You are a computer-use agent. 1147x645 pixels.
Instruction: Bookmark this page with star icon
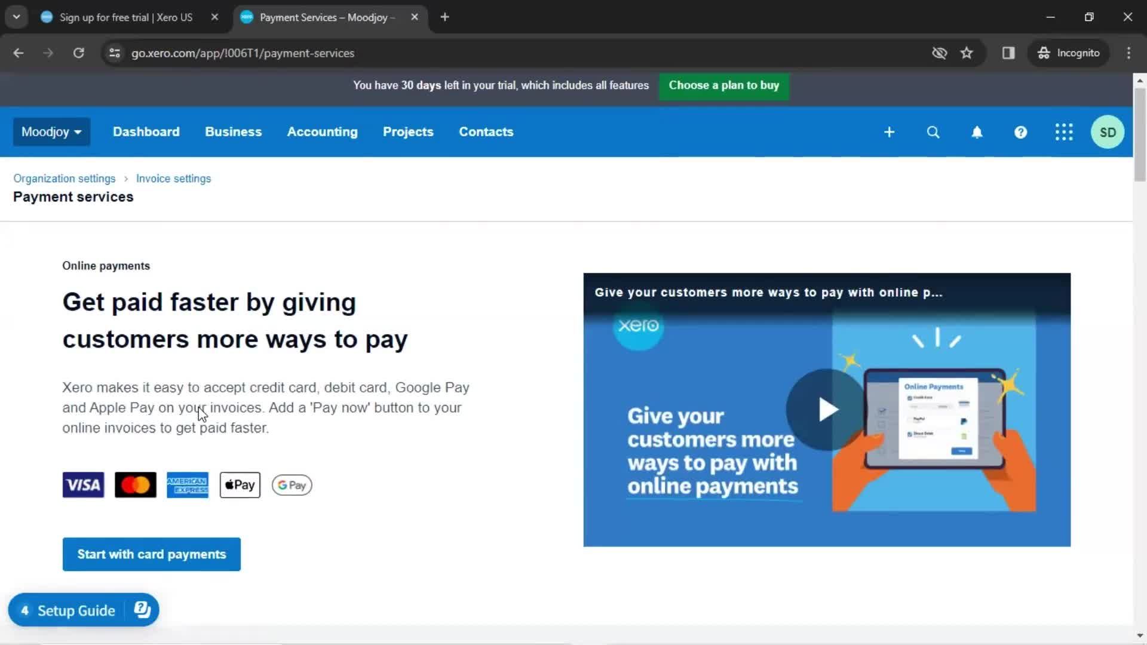967,53
